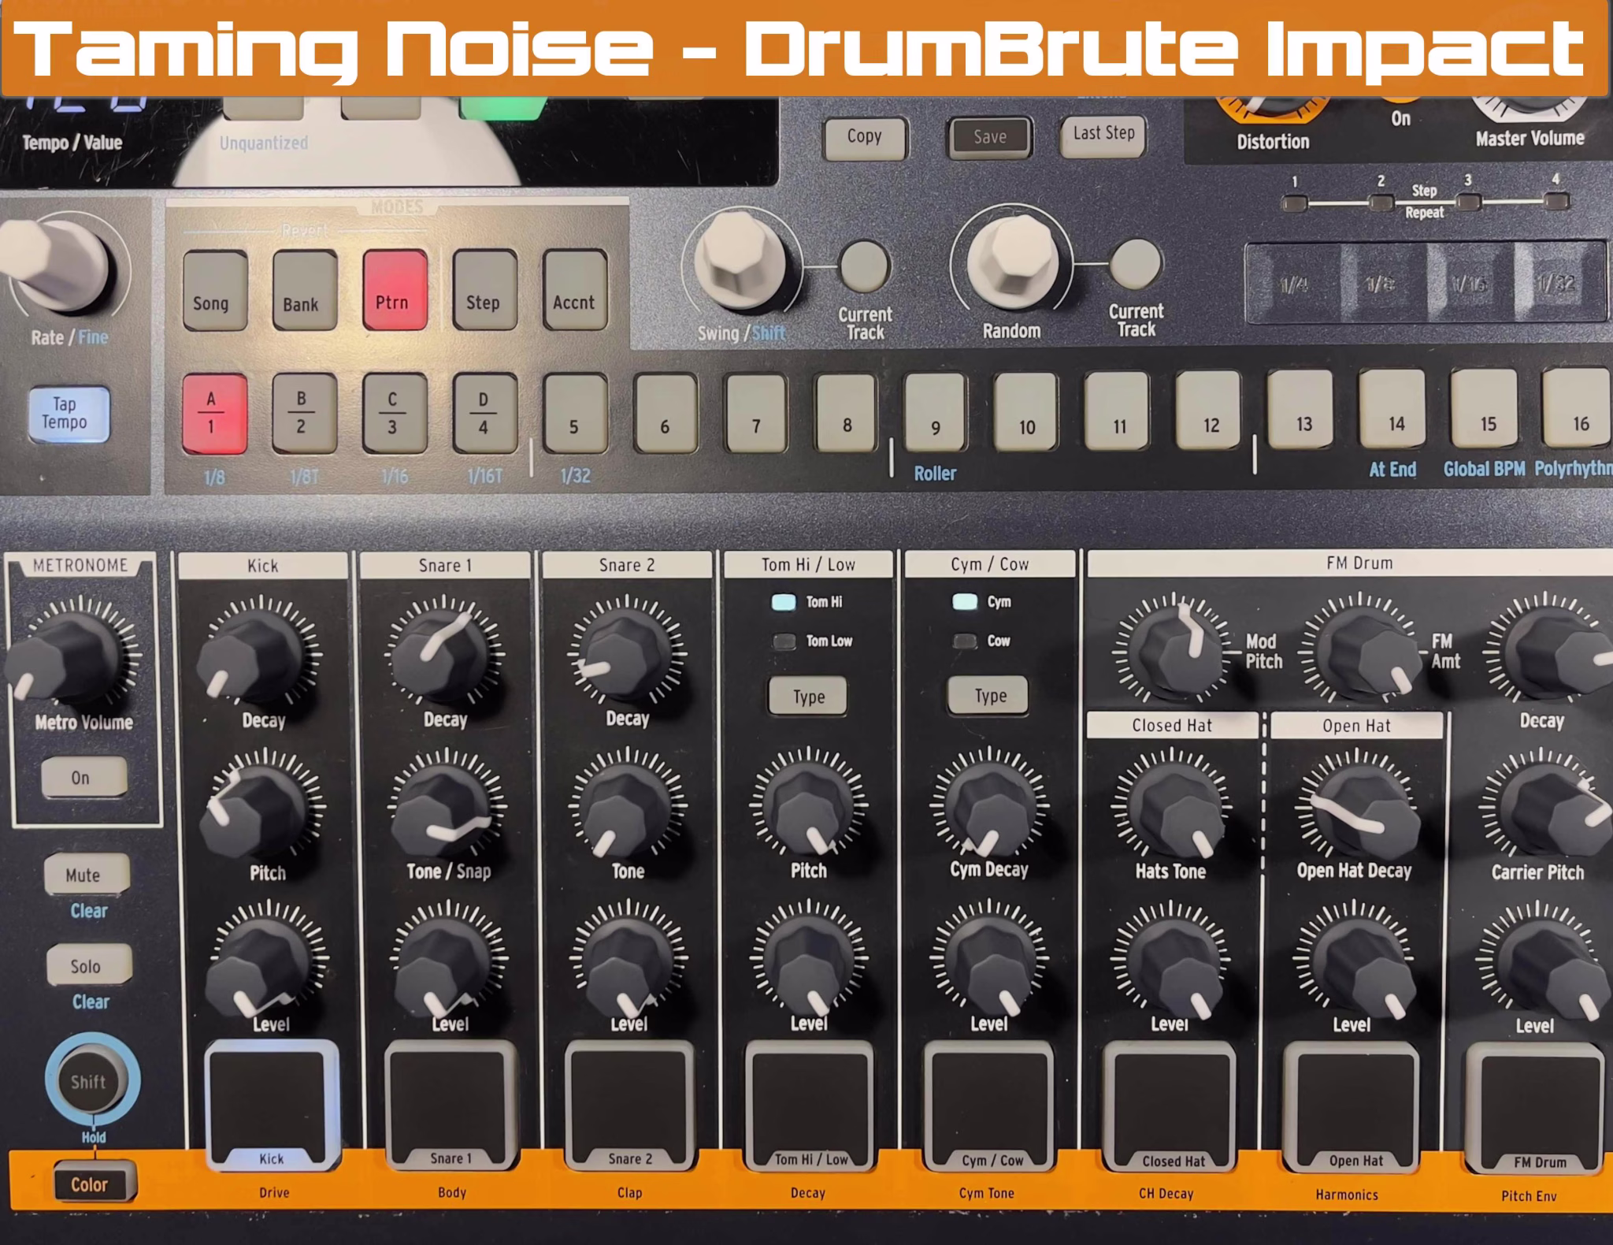Toggle step button 11
This screenshot has width=1613, height=1245.
[x=1118, y=411]
